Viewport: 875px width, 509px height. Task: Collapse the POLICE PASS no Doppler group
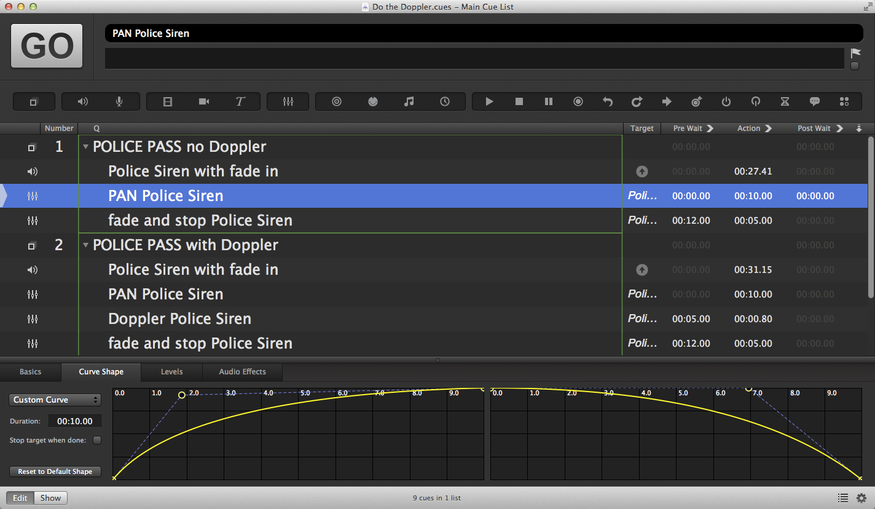86,147
